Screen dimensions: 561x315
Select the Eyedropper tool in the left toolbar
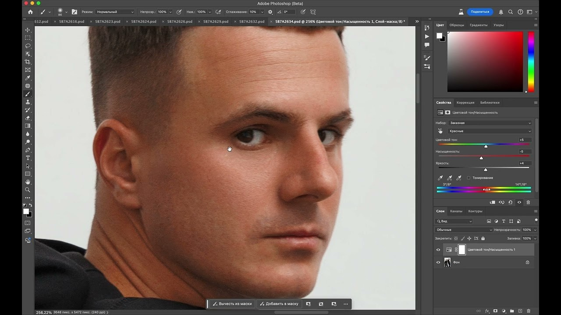[28, 78]
